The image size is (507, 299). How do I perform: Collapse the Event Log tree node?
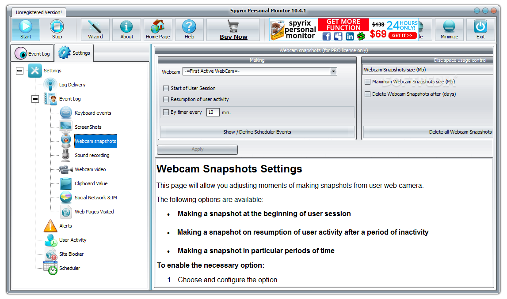35,99
